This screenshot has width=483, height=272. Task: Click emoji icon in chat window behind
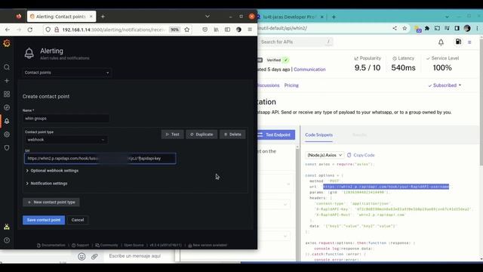(x=82, y=256)
